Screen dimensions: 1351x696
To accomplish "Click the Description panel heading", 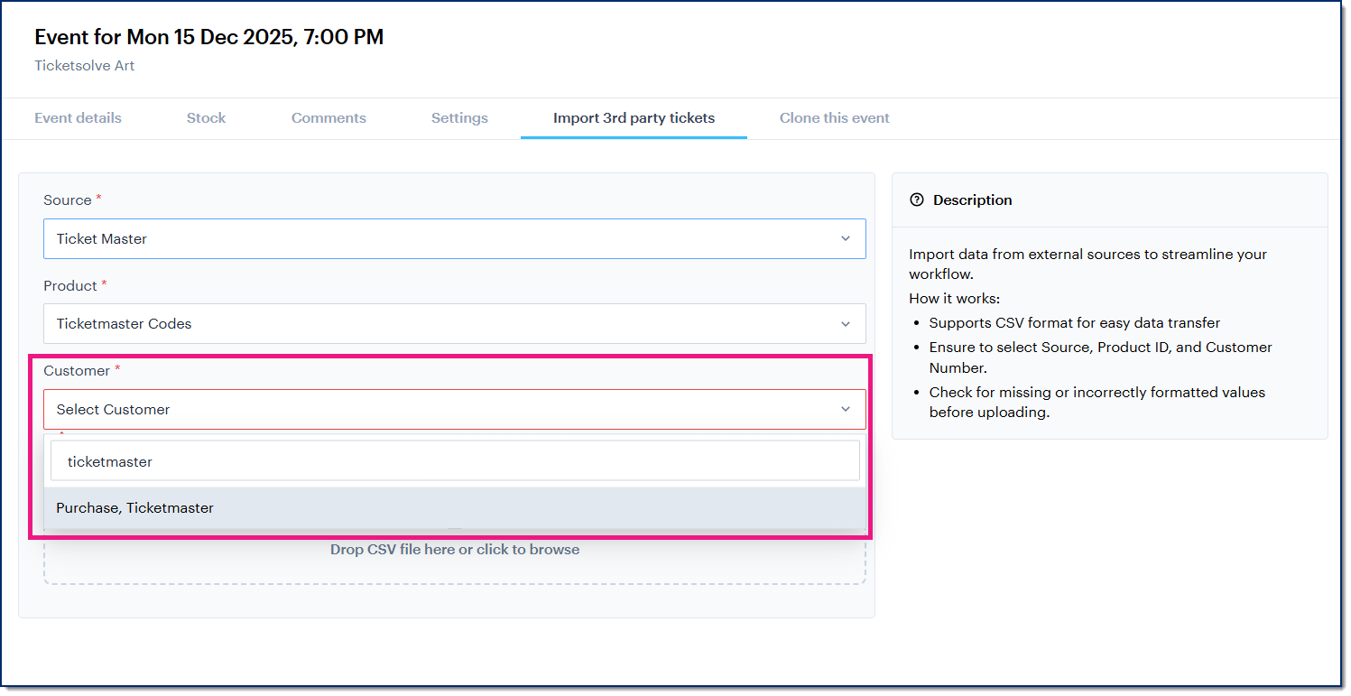I will pyautogui.click(x=973, y=200).
